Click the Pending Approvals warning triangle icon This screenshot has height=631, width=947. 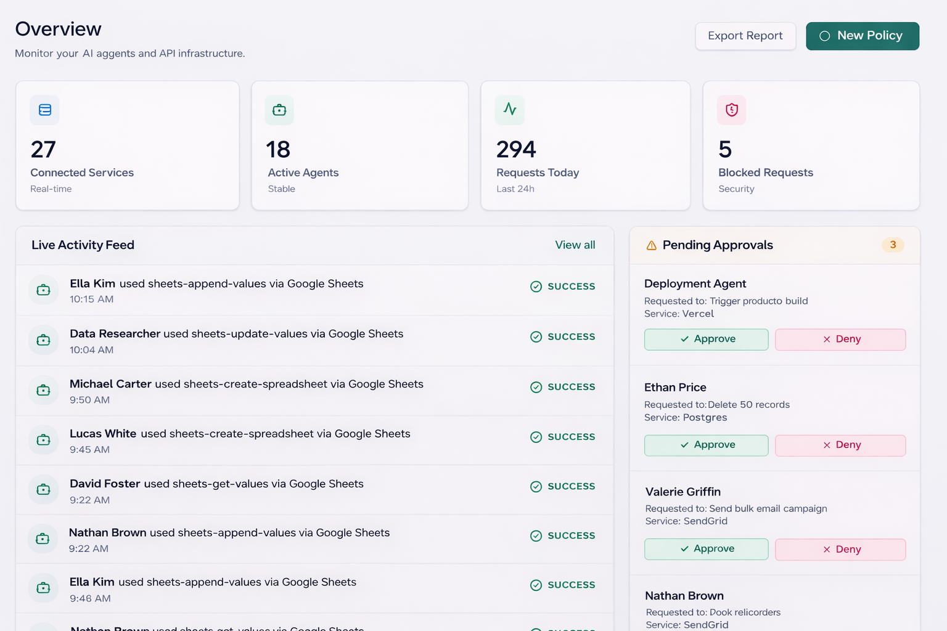pos(651,245)
